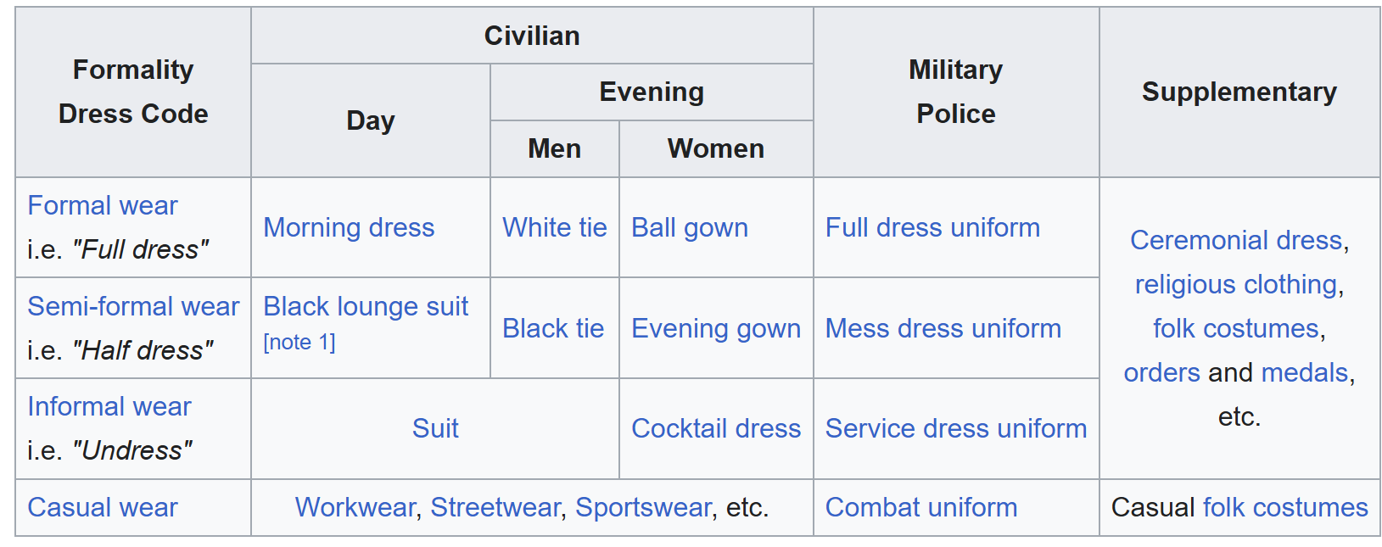Click the note 1 footnote reference
The image size is (1382, 547).
pos(299,342)
